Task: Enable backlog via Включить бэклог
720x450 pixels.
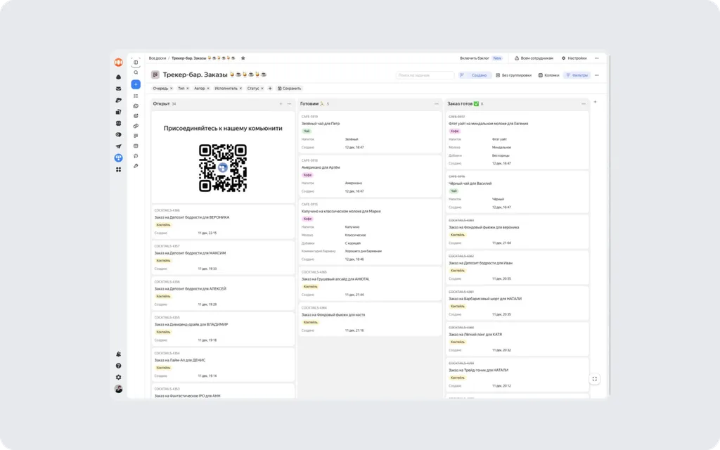Action: click(475, 58)
